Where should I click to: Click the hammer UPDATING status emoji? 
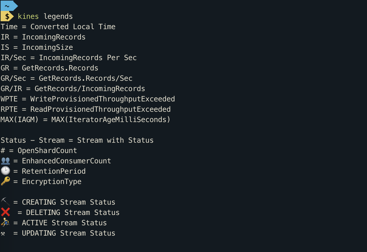tap(3, 233)
